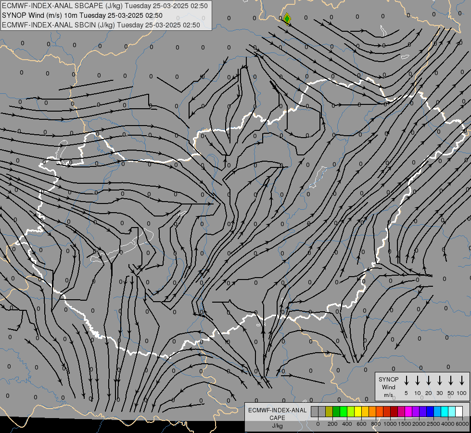
Task: Click the gold legend swatch above 600
Action: [365, 411]
